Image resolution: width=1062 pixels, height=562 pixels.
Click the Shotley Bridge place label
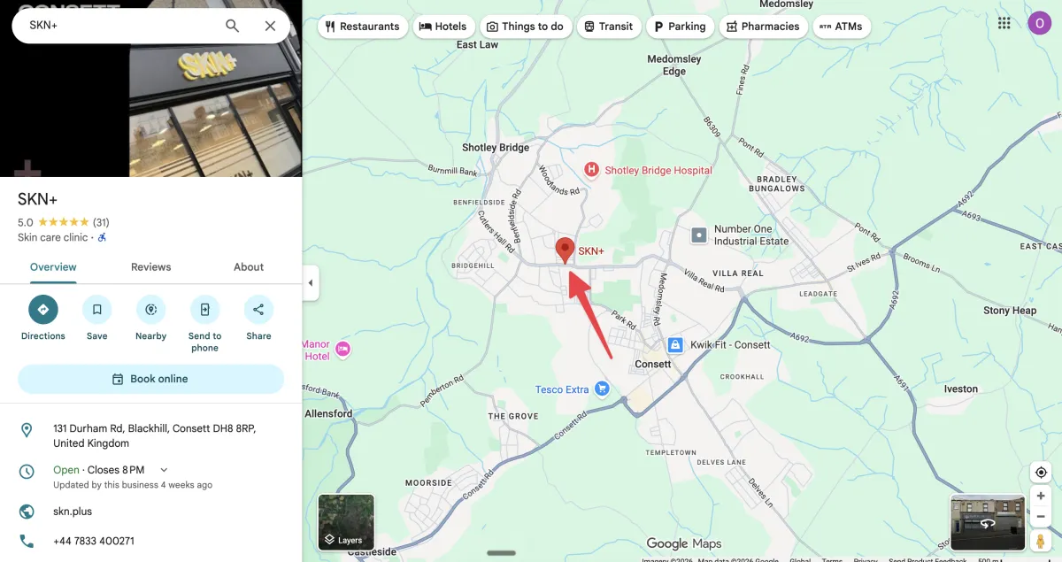point(496,148)
